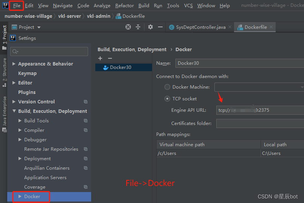Expand the Editor section
The image size is (304, 203).
(14, 83)
